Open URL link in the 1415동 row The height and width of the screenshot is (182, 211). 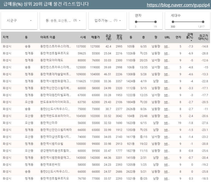(x=167, y=158)
